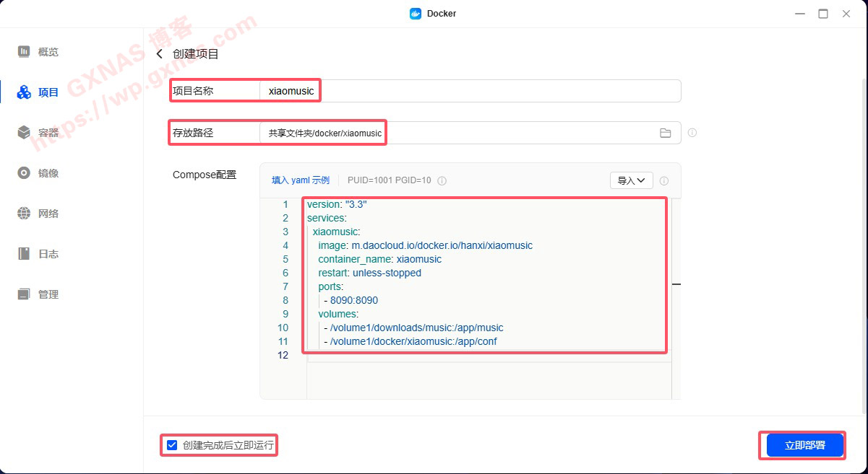Click the info icon beside storage path
This screenshot has width=868, height=474.
[692, 133]
